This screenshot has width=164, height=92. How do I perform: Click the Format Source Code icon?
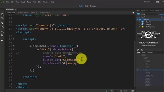click(2, 27)
